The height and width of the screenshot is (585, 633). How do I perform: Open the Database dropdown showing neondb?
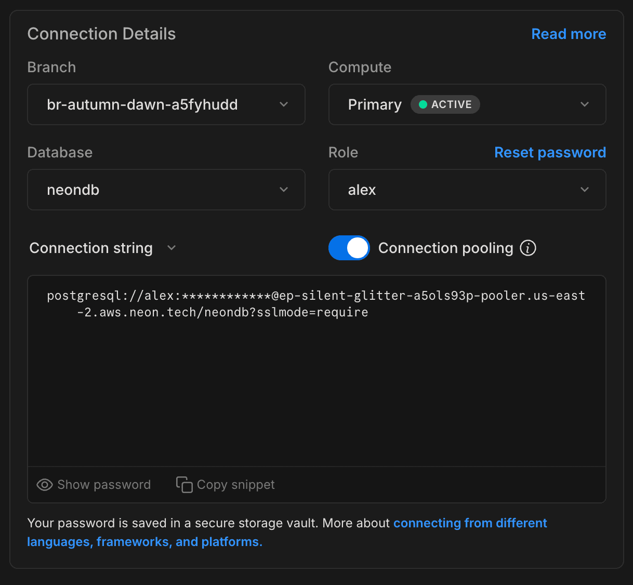(166, 190)
